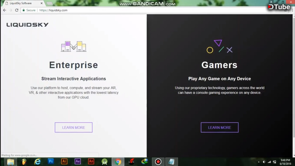
Task: Open File Explorer from the taskbar
Action: tap(11, 162)
